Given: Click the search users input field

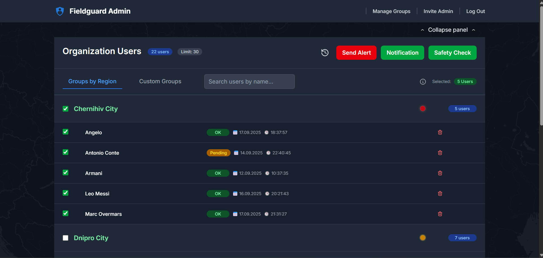Looking at the screenshot, I should pos(249,82).
